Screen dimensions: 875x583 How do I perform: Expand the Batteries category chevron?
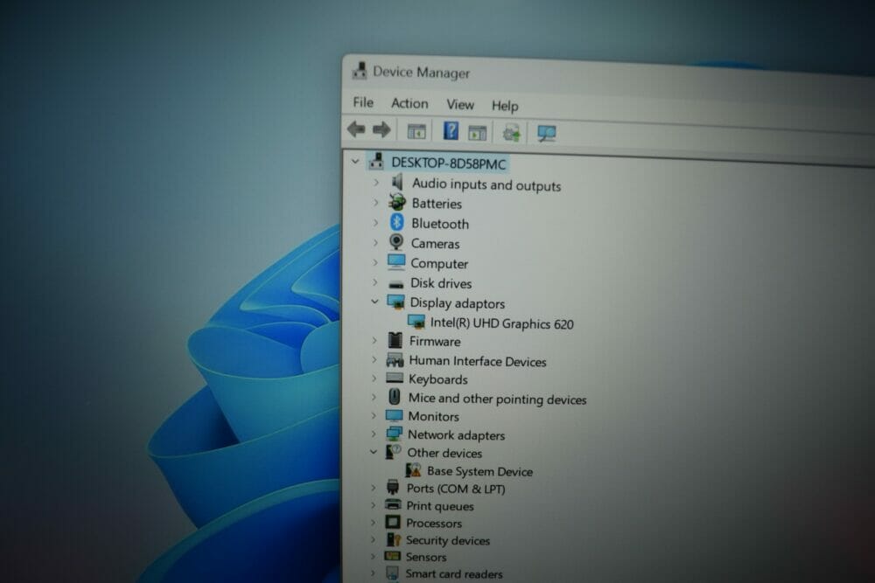375,202
